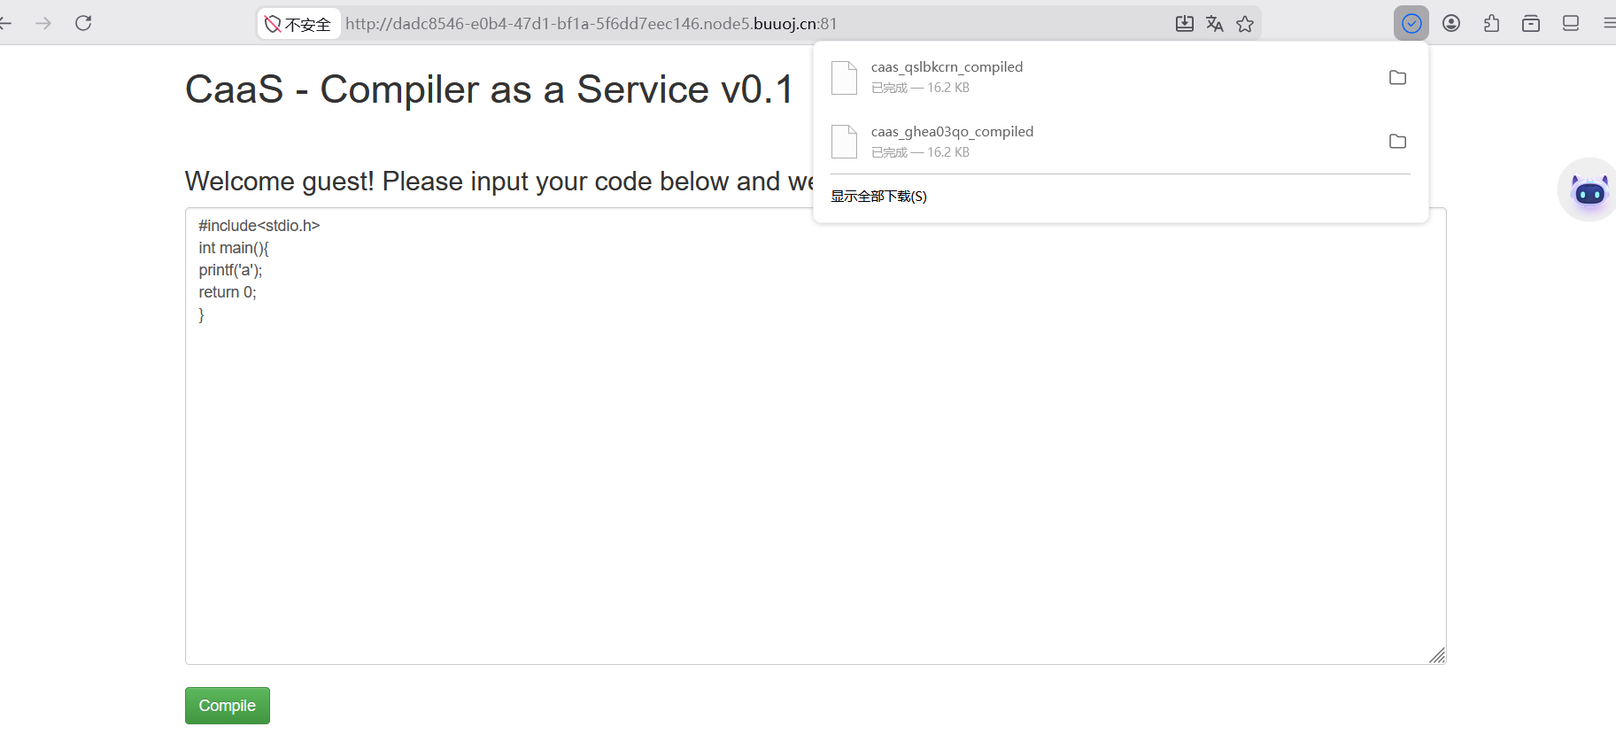
Task: Click the textarea resize handle corner
Action: coord(1437,655)
